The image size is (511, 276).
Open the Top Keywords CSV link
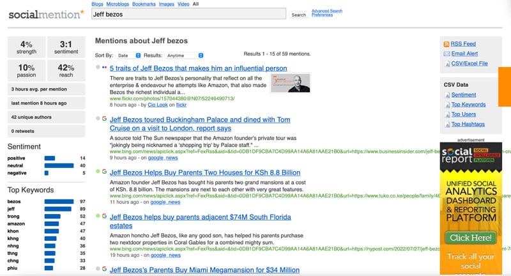click(468, 105)
